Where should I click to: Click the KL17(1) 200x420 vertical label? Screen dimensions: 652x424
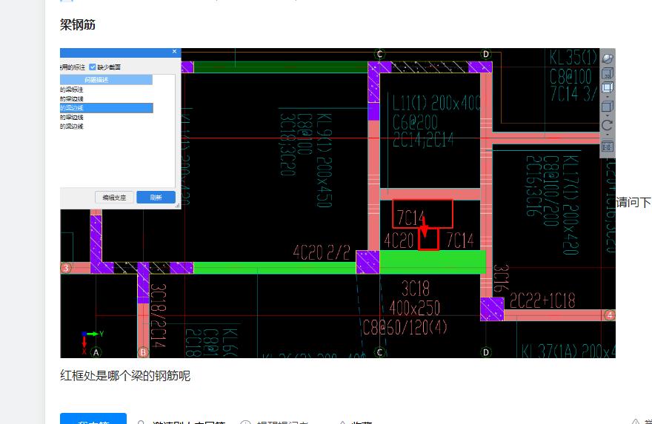tap(570, 205)
